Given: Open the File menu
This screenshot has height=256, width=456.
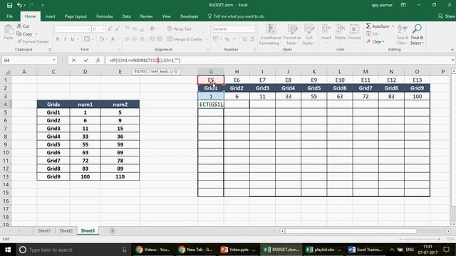Looking at the screenshot, I should coord(9,16).
